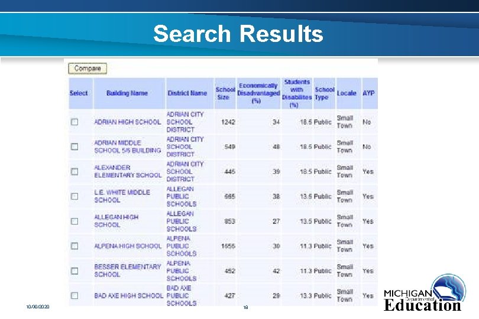Open Adrian Middle School 5/6 Building link

tap(127, 147)
